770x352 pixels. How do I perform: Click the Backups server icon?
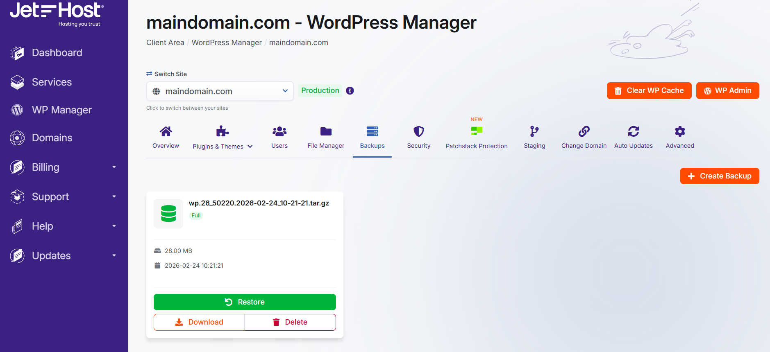pos(372,131)
